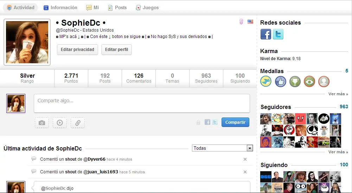This screenshot has width=352, height=193.
Task: Click inside the Comparte algo text field
Action: [142, 103]
